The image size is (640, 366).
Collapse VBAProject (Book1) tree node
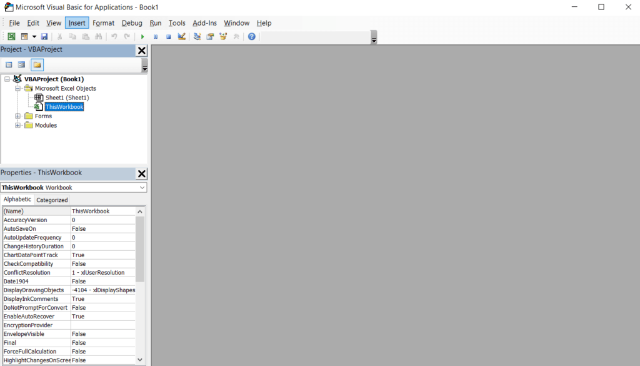(7, 79)
